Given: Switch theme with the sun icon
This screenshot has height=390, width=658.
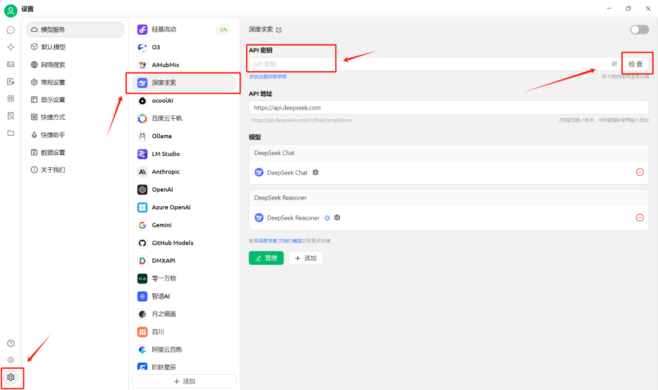Looking at the screenshot, I should 11,360.
